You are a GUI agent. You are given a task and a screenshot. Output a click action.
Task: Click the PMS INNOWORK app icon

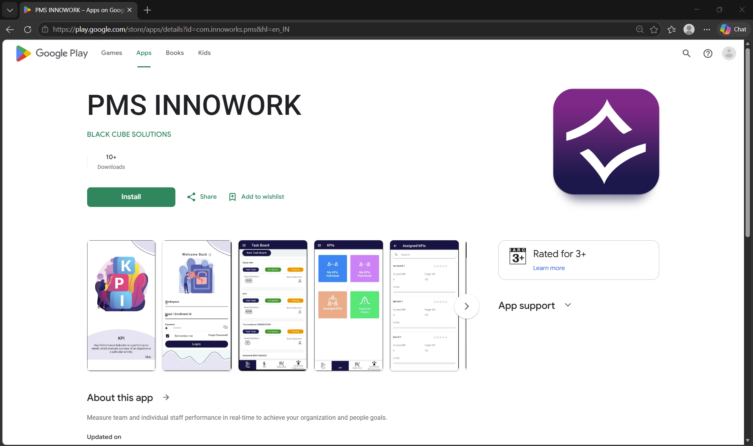tap(606, 141)
